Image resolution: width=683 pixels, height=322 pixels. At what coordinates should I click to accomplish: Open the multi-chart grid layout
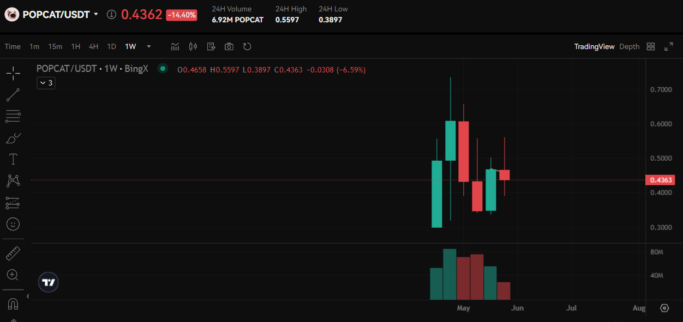click(x=651, y=47)
